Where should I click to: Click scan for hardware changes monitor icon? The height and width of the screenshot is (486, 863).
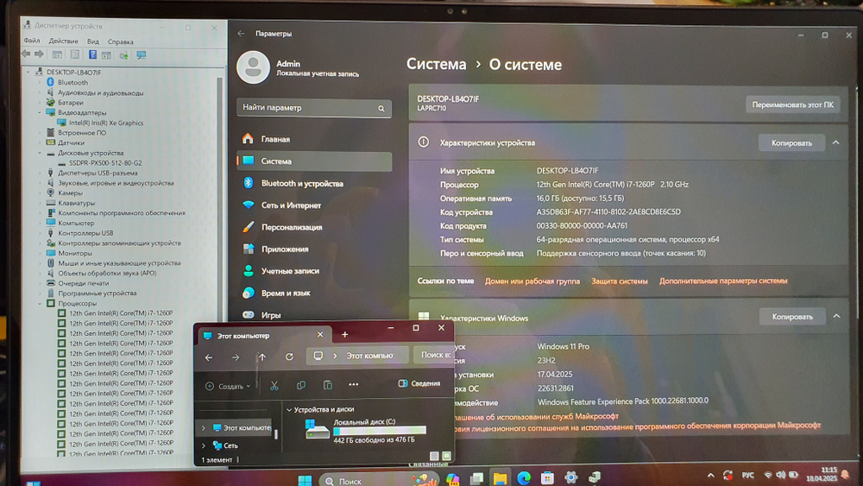(142, 55)
